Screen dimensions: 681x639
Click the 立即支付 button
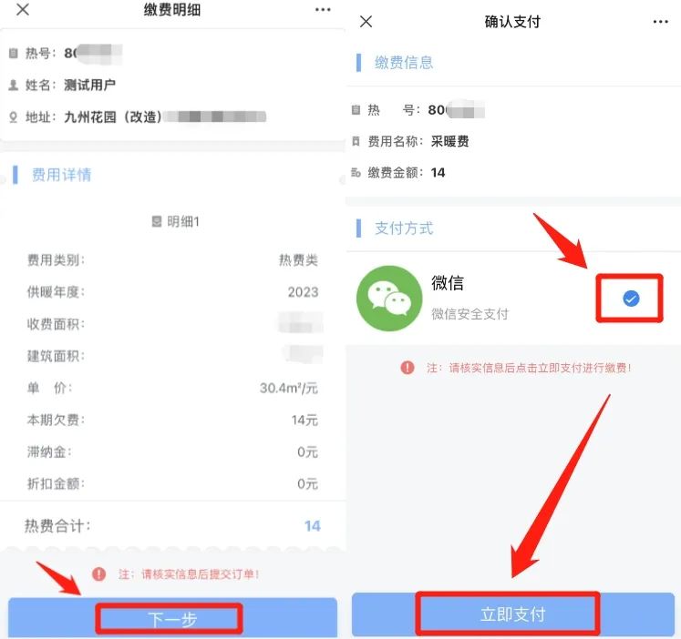coord(513,614)
